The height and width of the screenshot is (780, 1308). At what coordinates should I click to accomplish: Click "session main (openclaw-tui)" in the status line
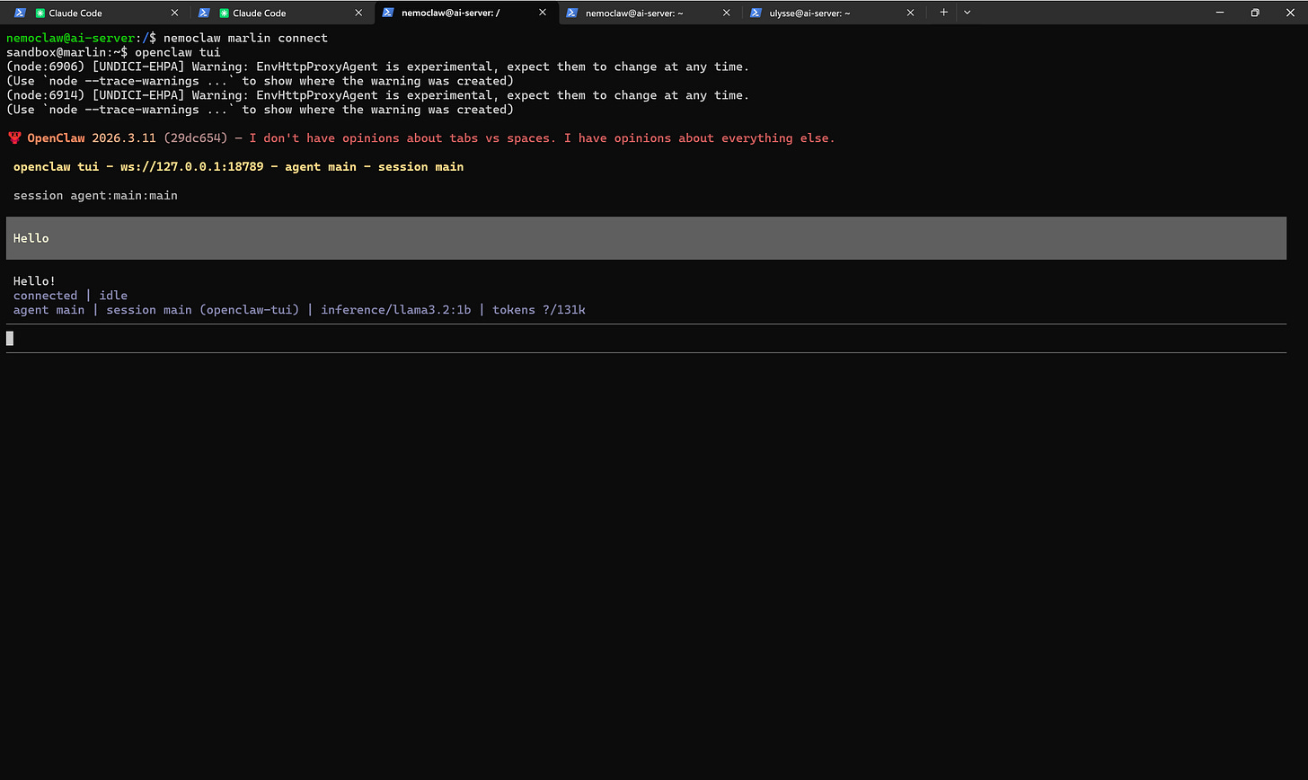203,310
